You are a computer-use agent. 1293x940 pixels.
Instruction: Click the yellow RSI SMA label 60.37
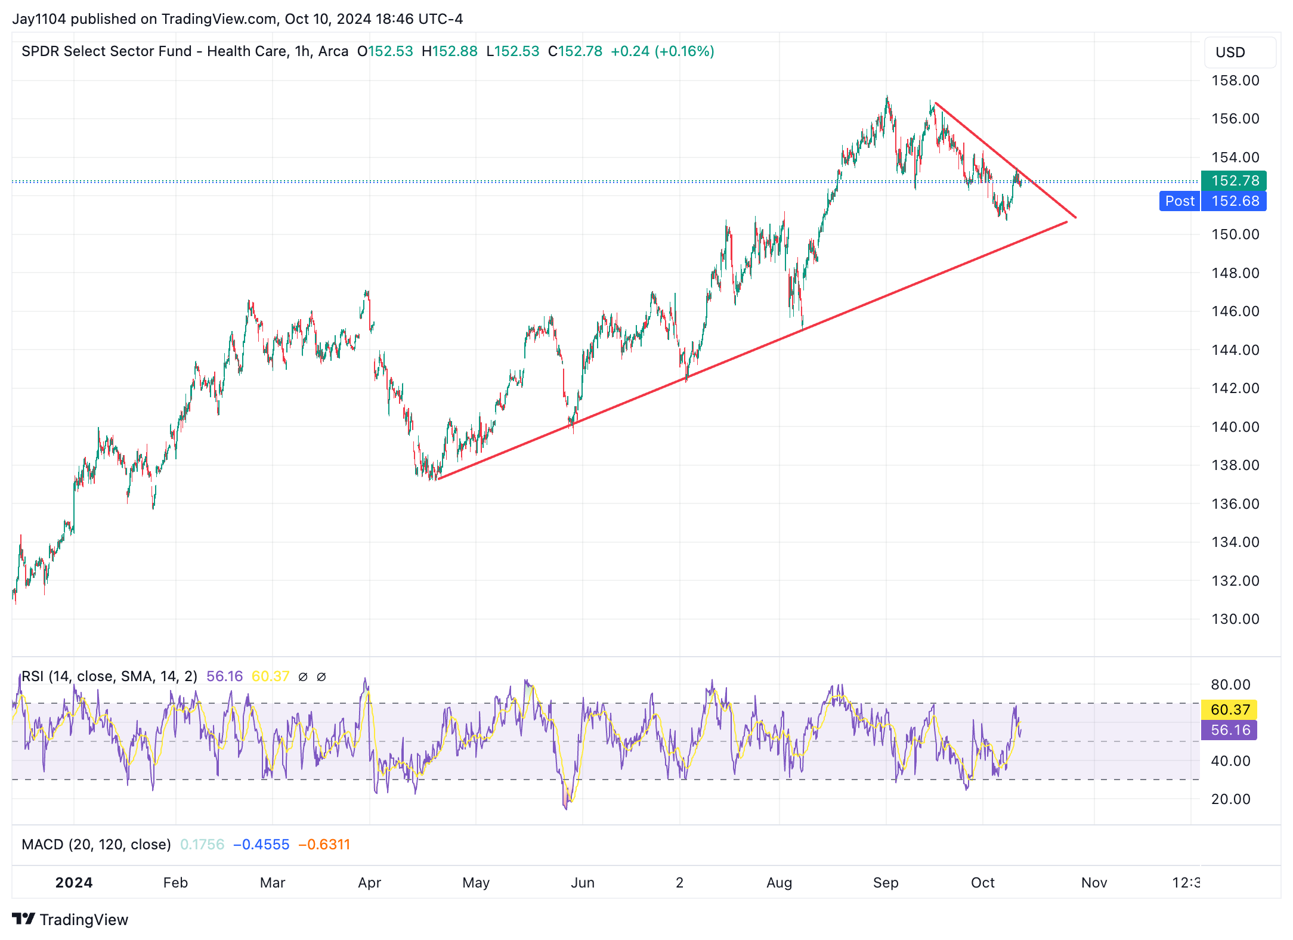coord(1229,709)
